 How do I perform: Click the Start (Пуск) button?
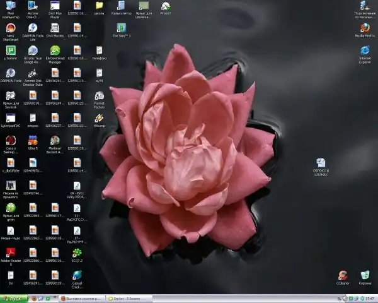[13, 299]
